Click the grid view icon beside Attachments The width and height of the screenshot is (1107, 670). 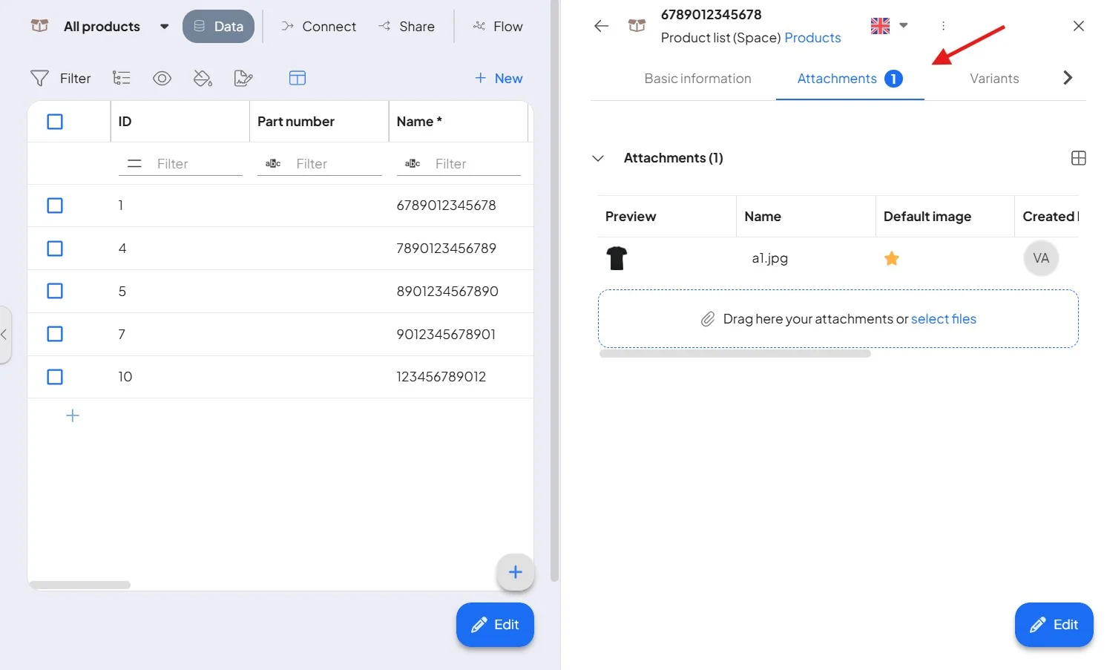[x=1079, y=158]
